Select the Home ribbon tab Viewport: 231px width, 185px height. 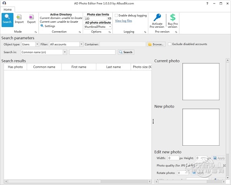[x=8, y=9]
